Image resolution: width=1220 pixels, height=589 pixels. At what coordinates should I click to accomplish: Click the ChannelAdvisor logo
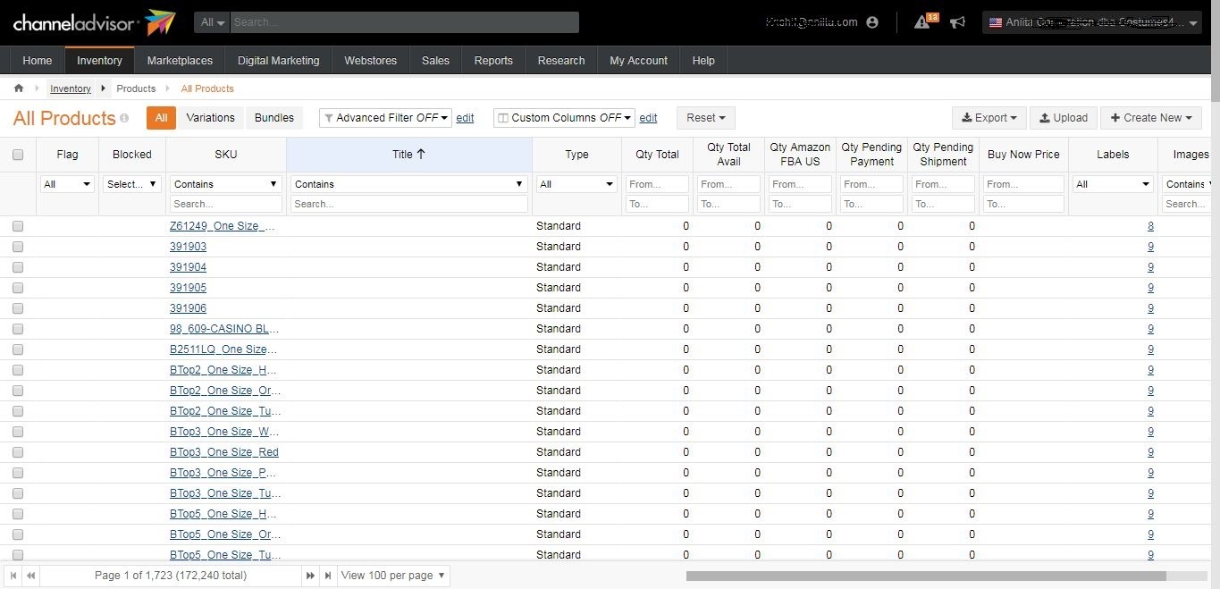click(94, 22)
